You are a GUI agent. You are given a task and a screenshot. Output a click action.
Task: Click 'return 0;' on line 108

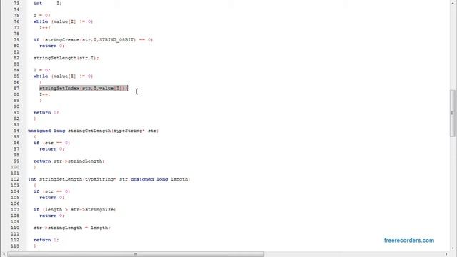click(x=52, y=216)
